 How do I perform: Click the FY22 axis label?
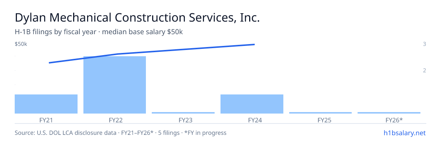point(115,120)
